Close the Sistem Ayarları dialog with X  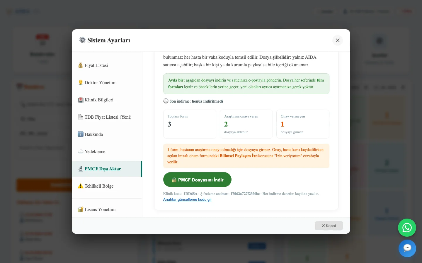click(x=338, y=40)
